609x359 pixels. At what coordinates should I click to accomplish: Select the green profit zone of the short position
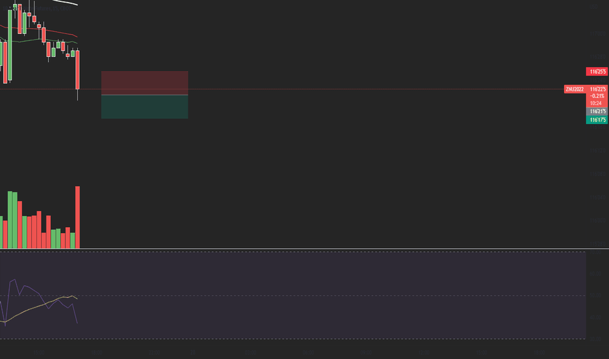coord(144,107)
